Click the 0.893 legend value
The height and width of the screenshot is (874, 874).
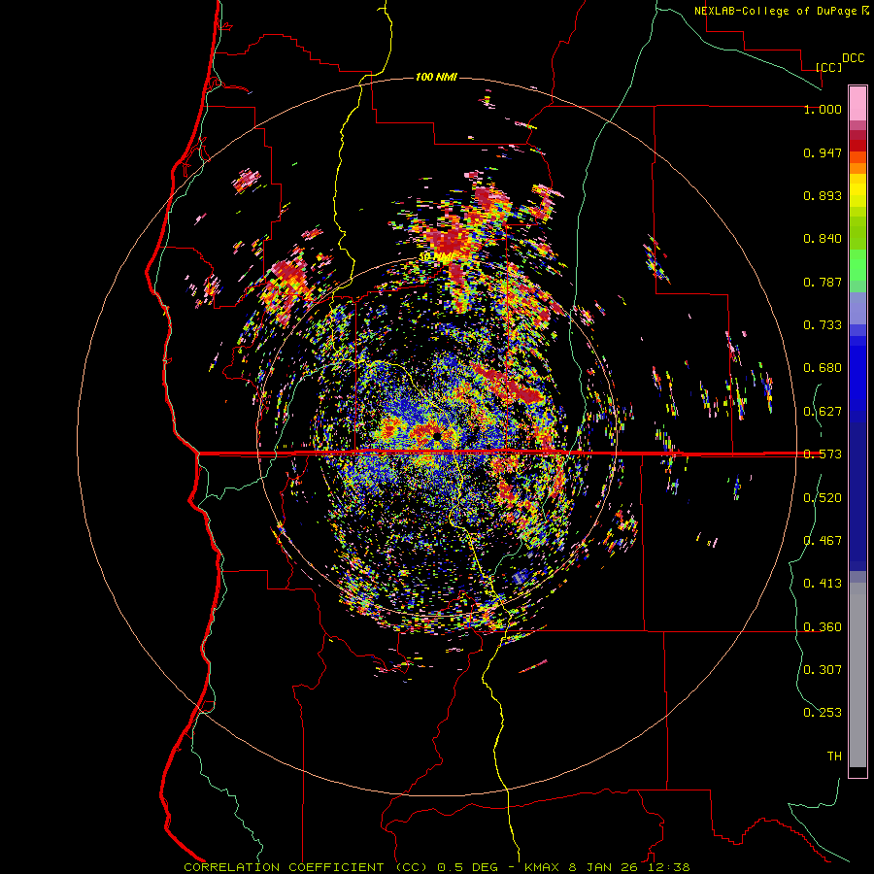(x=823, y=195)
